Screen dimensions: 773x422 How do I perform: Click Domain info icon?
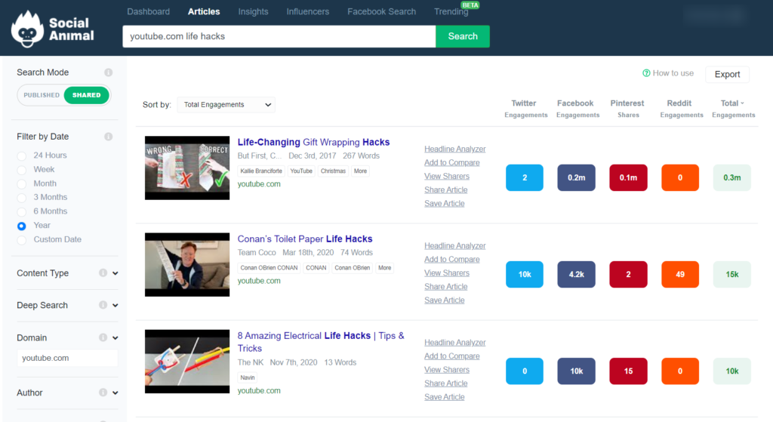coord(103,337)
